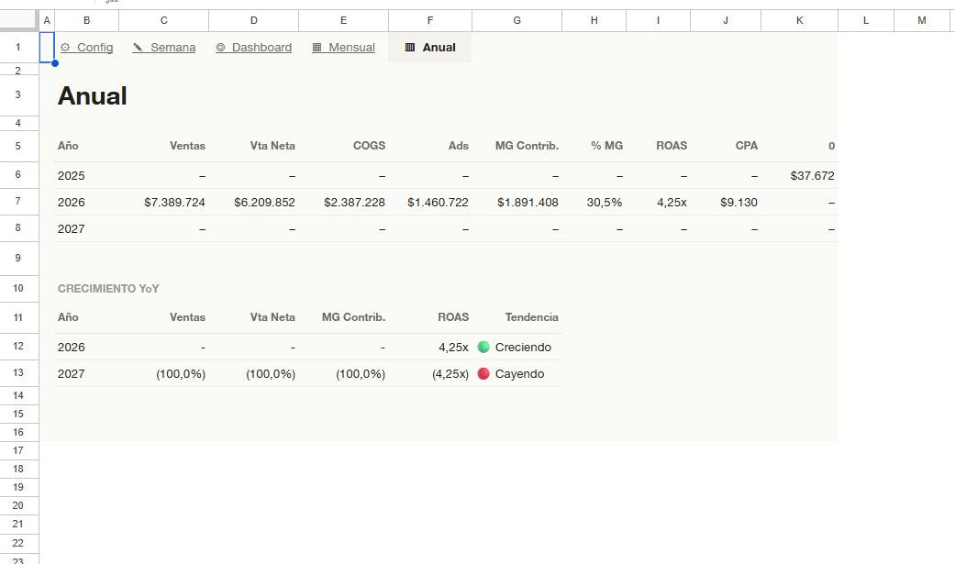The height and width of the screenshot is (564, 955).
Task: Select column F header
Action: (430, 21)
